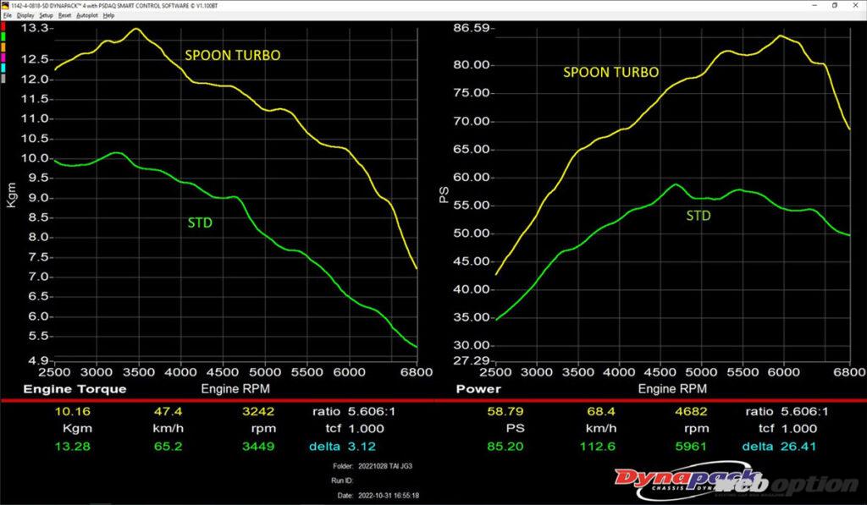This screenshot has width=867, height=505.
Task: Select the gray run color swatch
Action: [x=3, y=79]
